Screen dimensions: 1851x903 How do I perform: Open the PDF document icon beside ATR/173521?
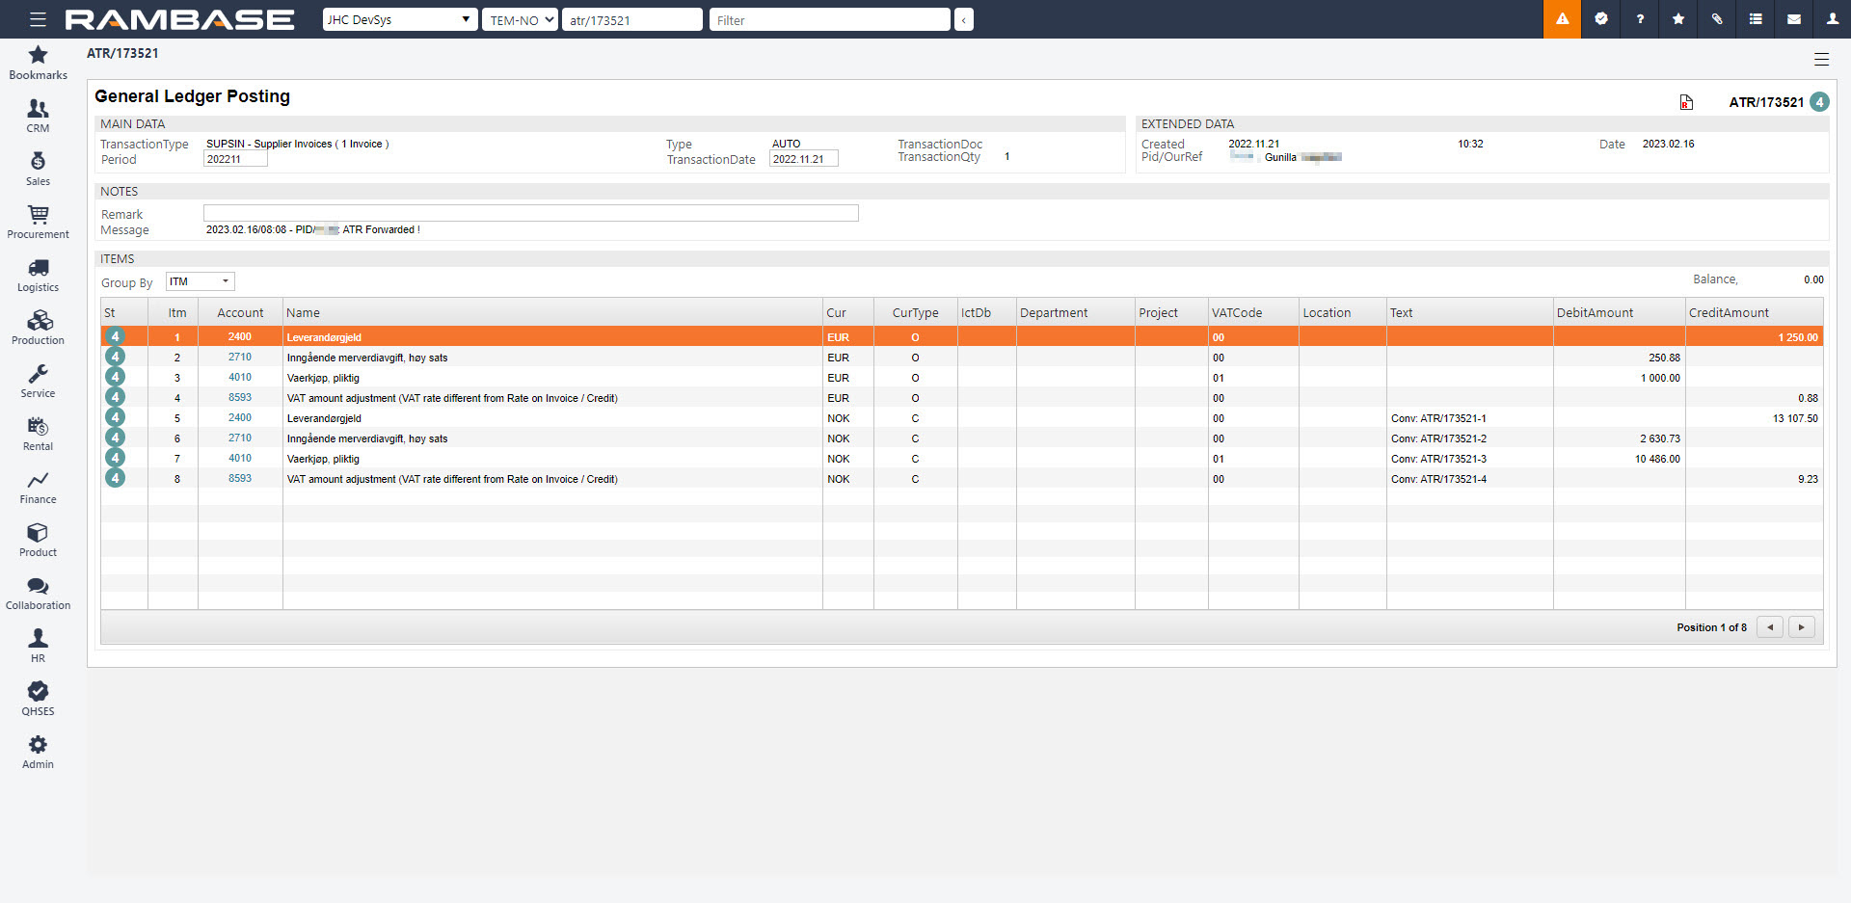tap(1686, 102)
